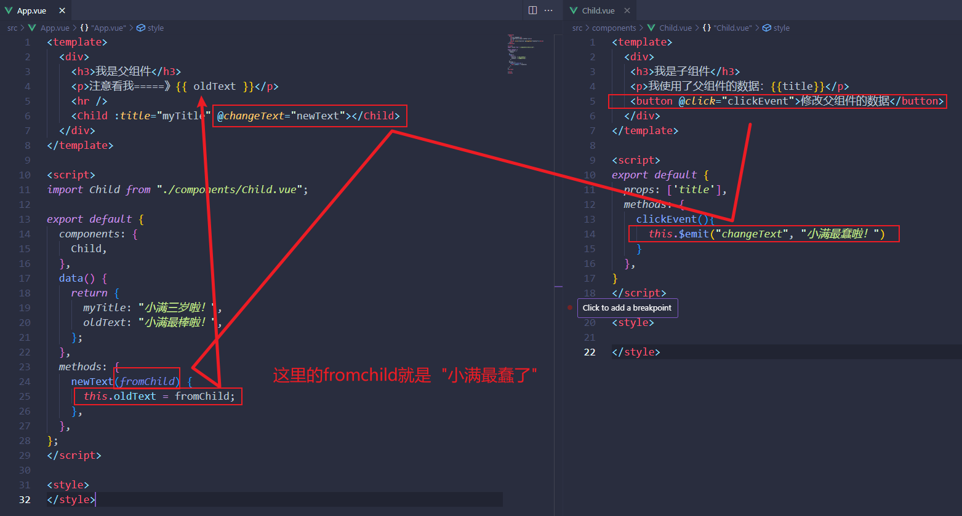Click the newText(fromChild) method declaration
The height and width of the screenshot is (516, 962).
pos(132,381)
